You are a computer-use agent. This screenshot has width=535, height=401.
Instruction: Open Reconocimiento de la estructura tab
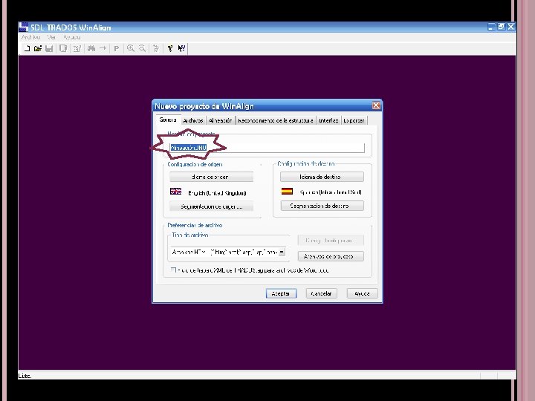pos(276,120)
